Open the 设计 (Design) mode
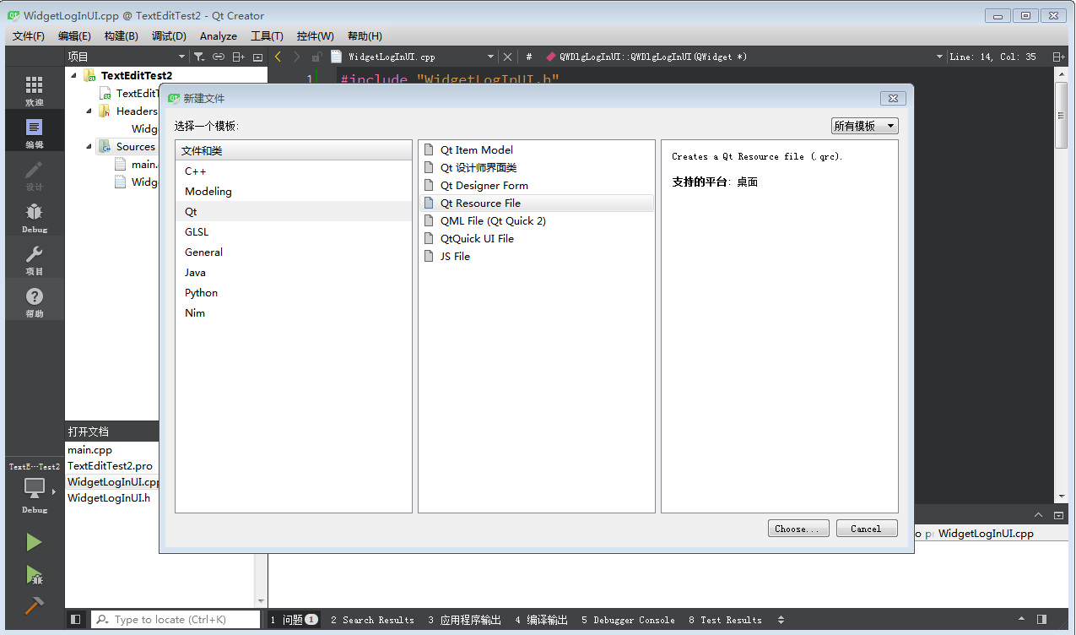Viewport: 1076px width, 635px height. [x=34, y=175]
